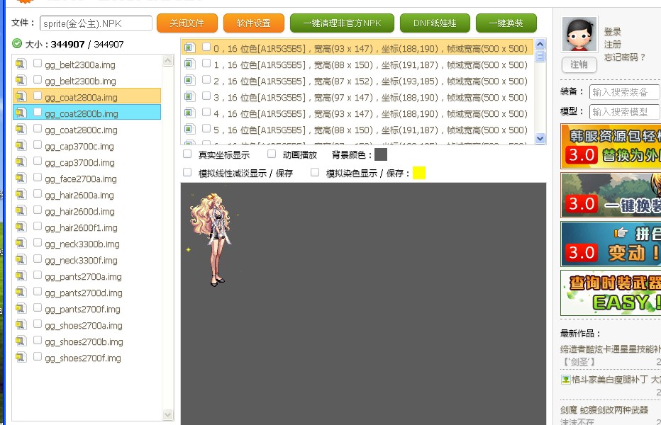Click the green checkmark size status icon
Image resolution: width=661 pixels, height=425 pixels.
coord(17,43)
